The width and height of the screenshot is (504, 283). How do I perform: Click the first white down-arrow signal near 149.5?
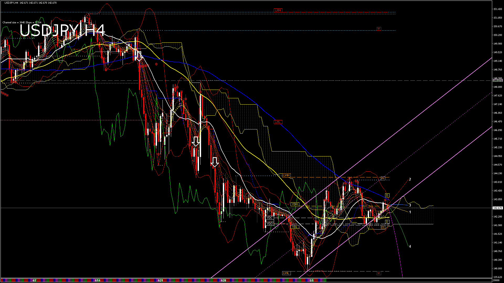(139, 56)
